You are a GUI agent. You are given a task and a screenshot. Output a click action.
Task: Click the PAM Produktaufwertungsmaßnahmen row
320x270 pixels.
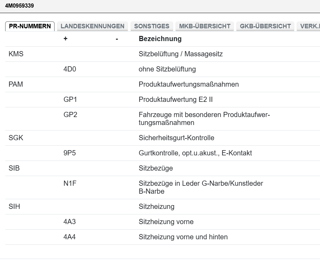[16, 85]
